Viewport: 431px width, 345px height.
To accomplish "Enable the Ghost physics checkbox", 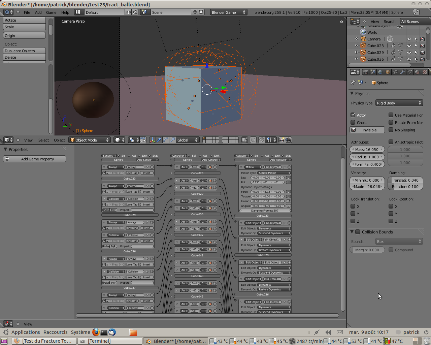I will pyautogui.click(x=353, y=123).
